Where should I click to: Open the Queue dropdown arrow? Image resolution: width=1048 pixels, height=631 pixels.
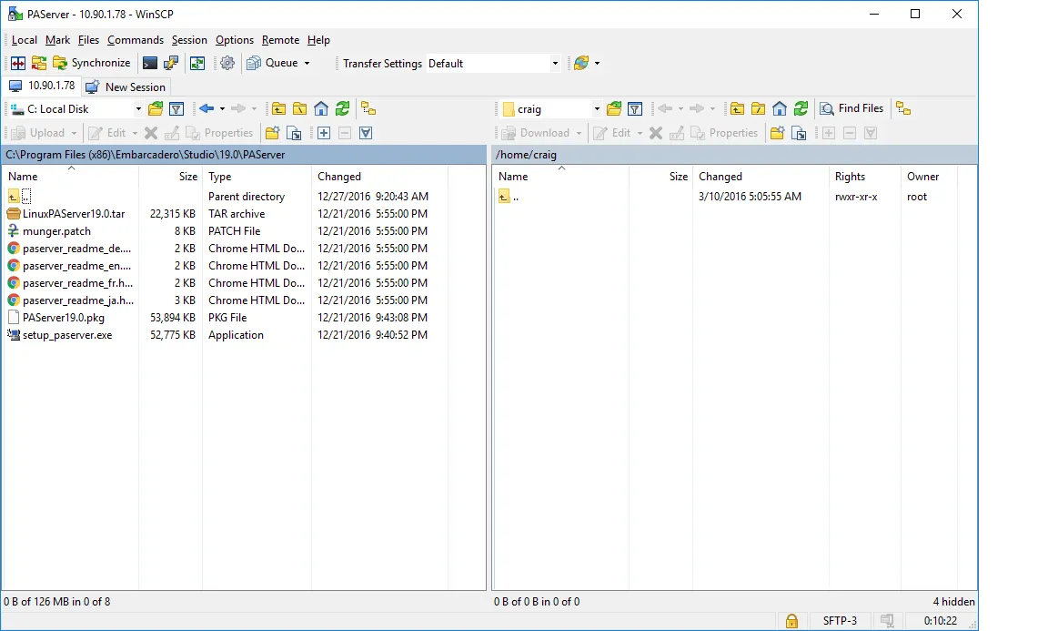click(307, 63)
